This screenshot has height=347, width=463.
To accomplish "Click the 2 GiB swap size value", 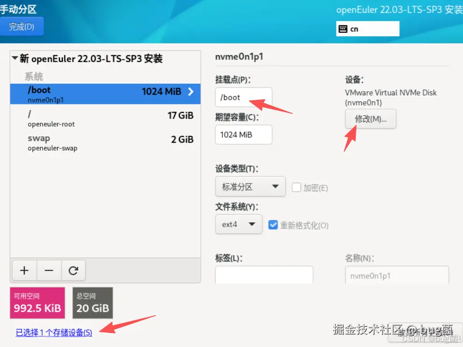I will tap(182, 140).
